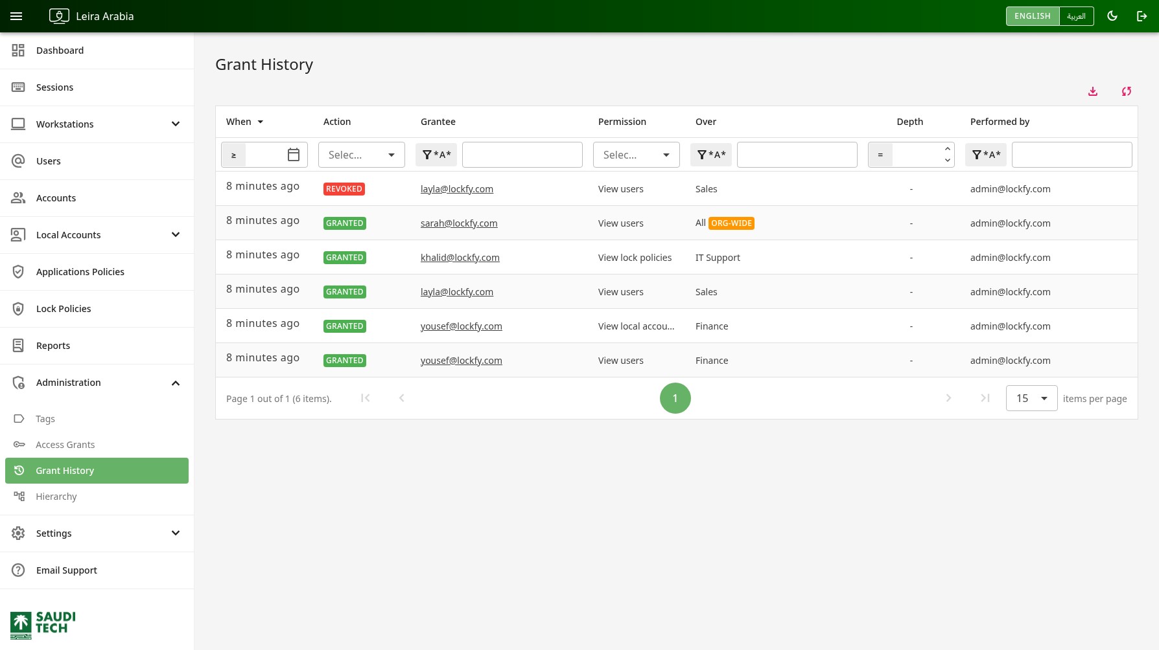Open Action filter dropdown

point(362,155)
